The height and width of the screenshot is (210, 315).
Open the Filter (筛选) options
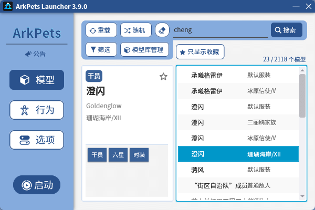click(101, 50)
